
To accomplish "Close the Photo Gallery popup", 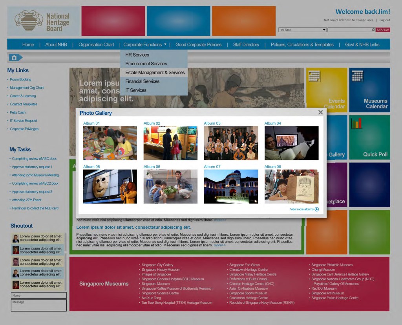I will (x=320, y=112).
